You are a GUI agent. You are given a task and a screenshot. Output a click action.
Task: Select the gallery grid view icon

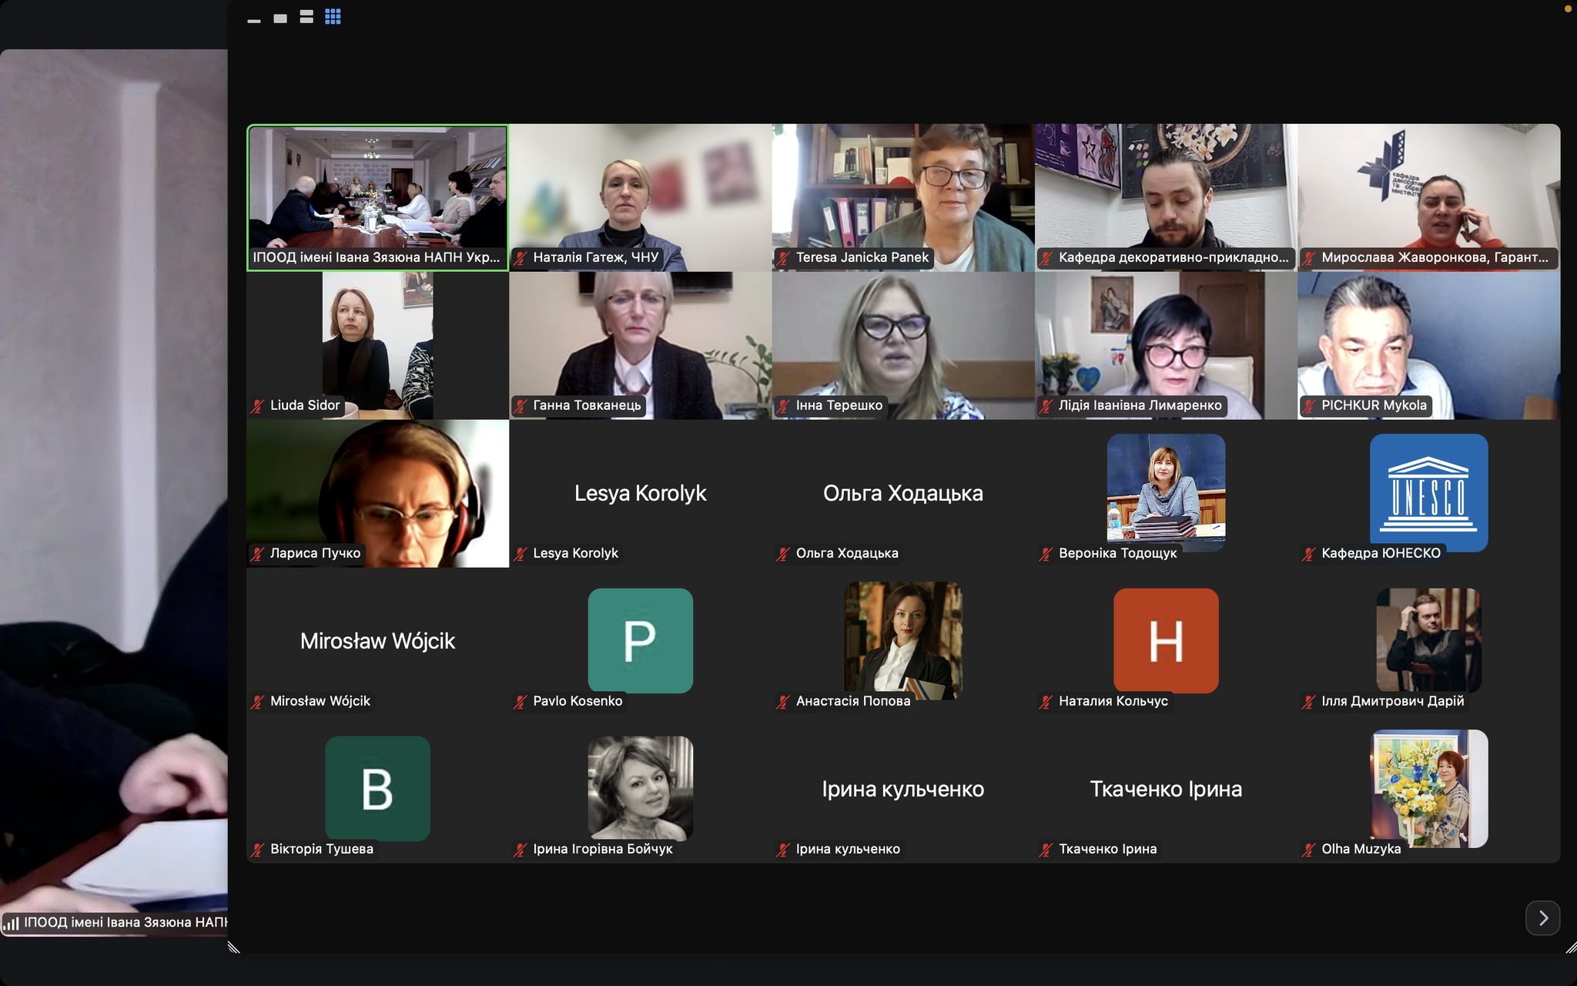333,17
